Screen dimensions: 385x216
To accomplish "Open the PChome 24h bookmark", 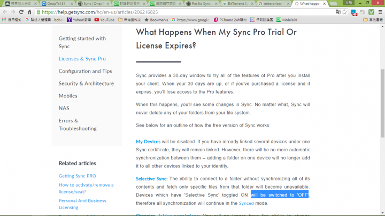I will [230, 20].
